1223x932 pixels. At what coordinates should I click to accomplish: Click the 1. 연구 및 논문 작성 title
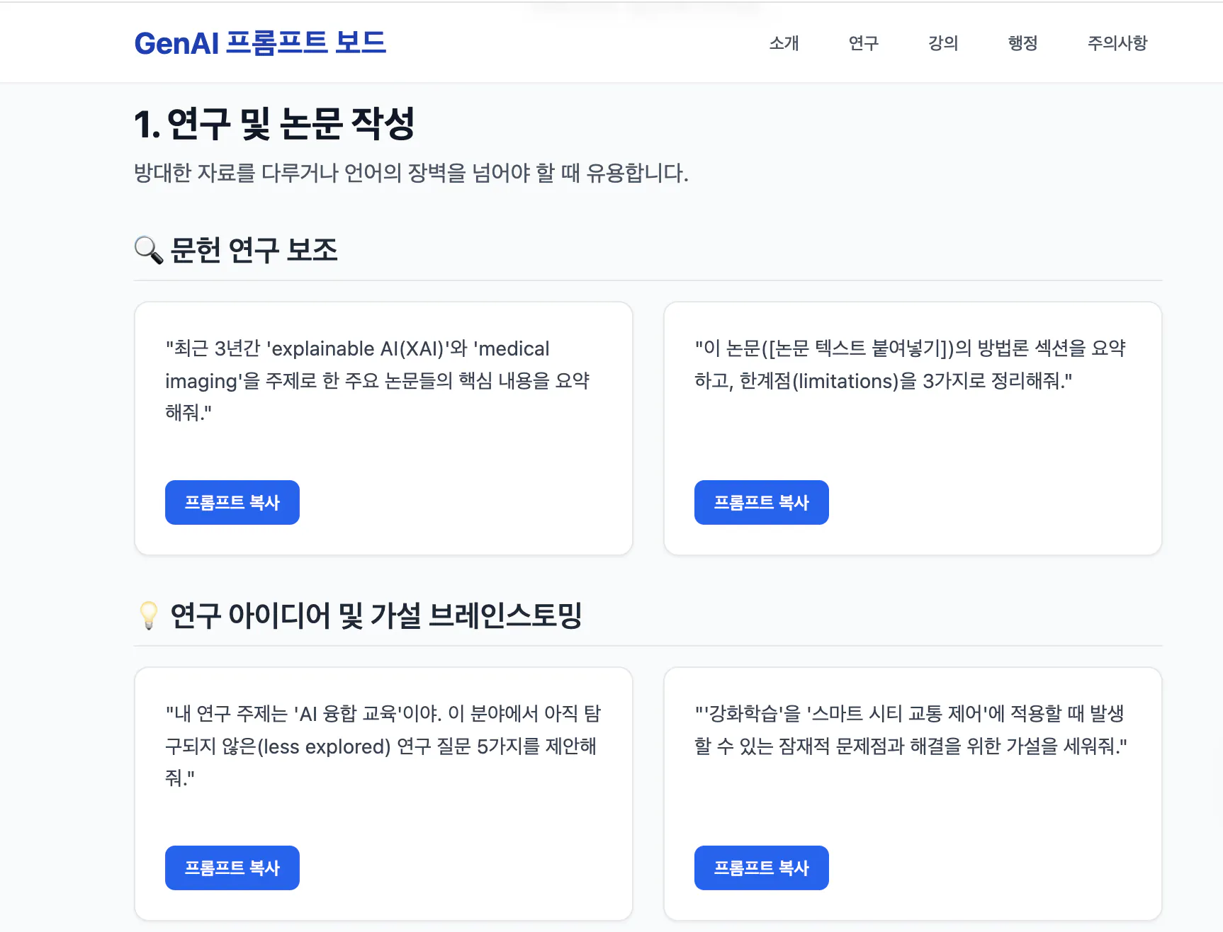pos(275,125)
